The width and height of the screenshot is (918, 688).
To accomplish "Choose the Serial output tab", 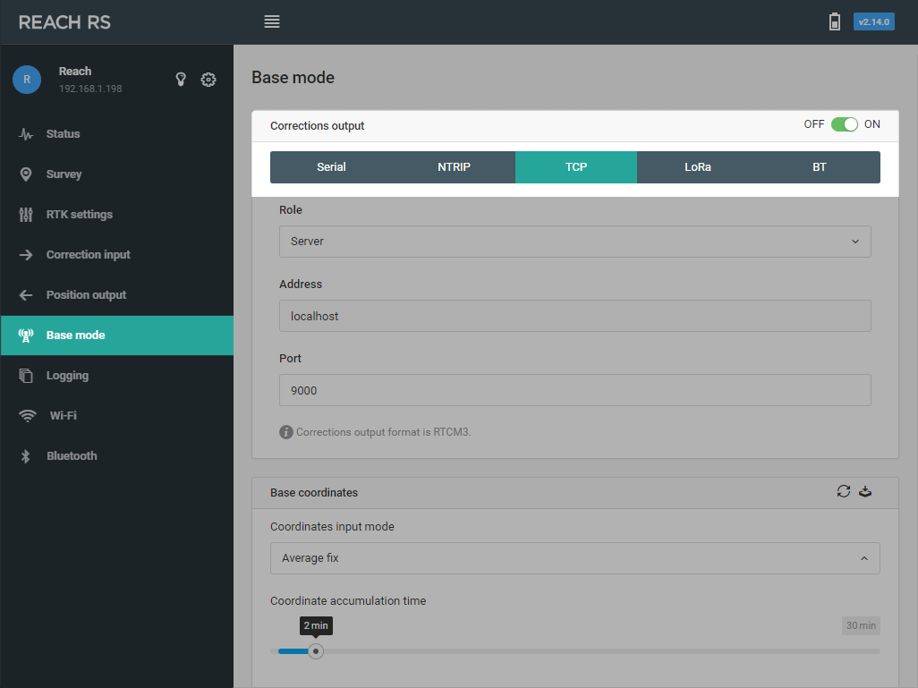I will coord(331,167).
